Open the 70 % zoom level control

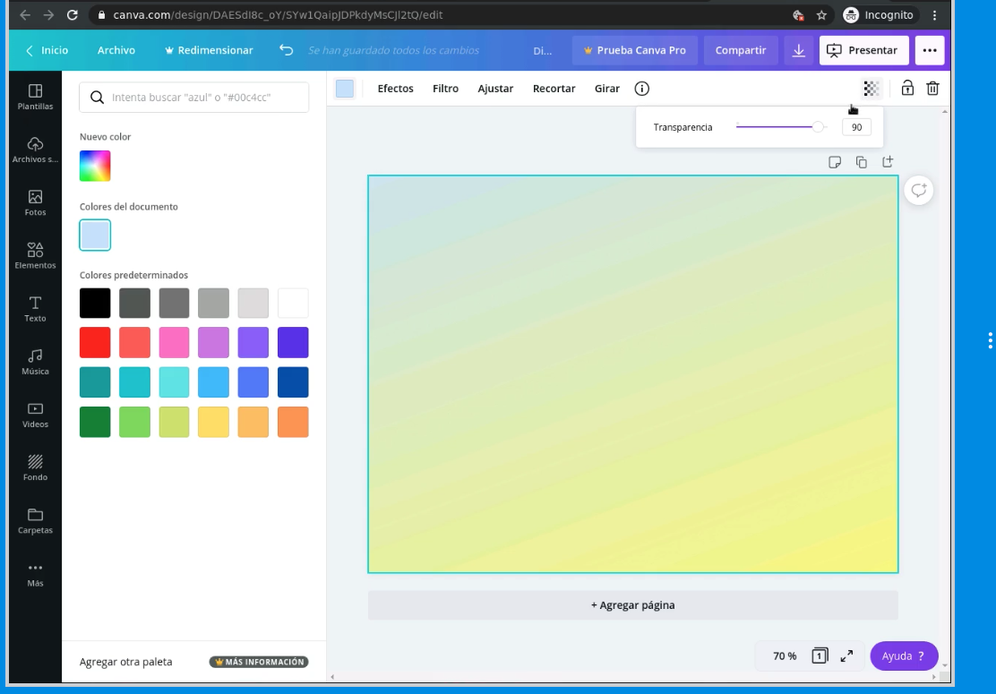(785, 655)
